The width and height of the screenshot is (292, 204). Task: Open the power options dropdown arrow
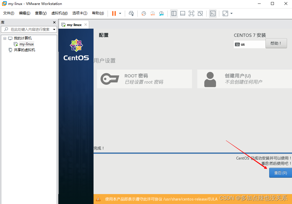(x=120, y=13)
